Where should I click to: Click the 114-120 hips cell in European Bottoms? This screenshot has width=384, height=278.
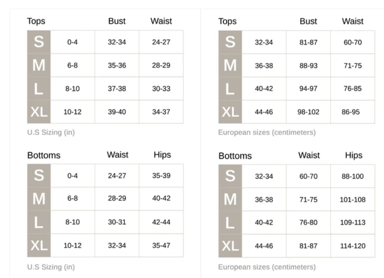pyautogui.click(x=352, y=246)
